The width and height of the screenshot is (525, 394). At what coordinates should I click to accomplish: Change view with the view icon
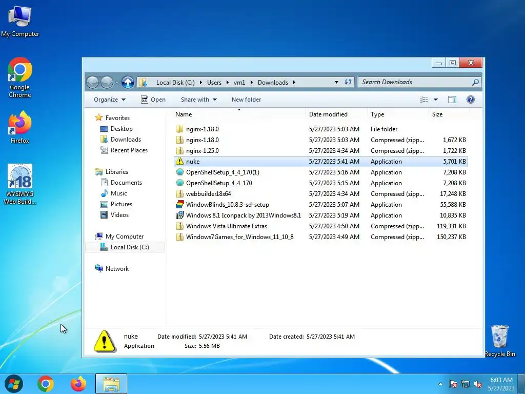[x=423, y=100]
